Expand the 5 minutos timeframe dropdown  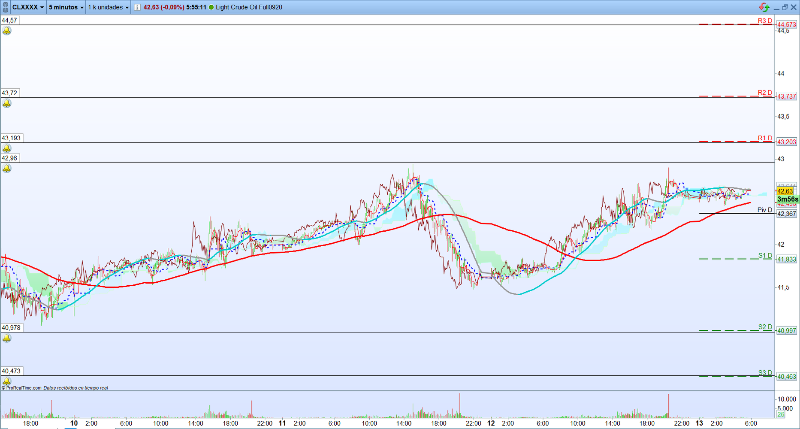click(66, 7)
